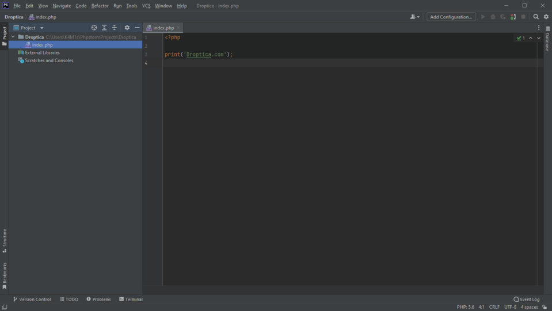Open the Code menu
552x311 pixels.
tap(81, 6)
